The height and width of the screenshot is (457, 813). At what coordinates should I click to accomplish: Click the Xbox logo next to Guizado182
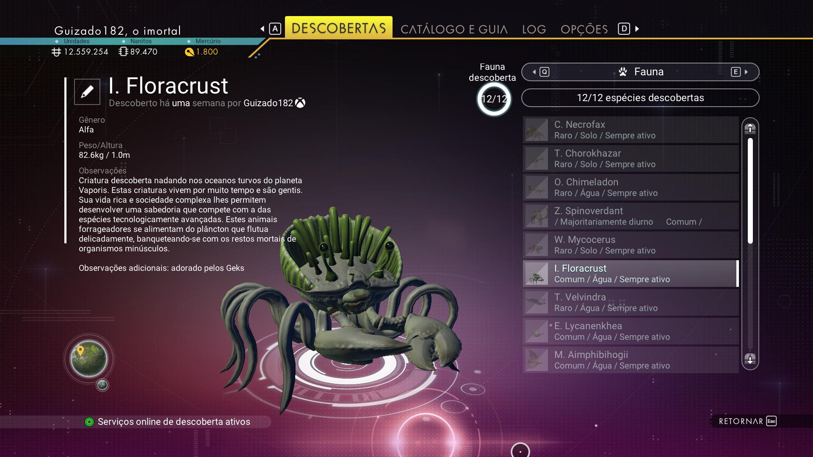(x=300, y=103)
